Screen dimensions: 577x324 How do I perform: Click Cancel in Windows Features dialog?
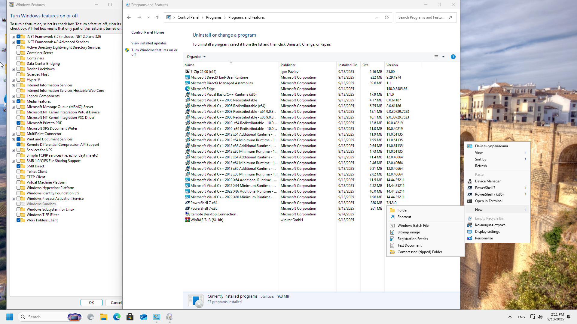pos(114,303)
